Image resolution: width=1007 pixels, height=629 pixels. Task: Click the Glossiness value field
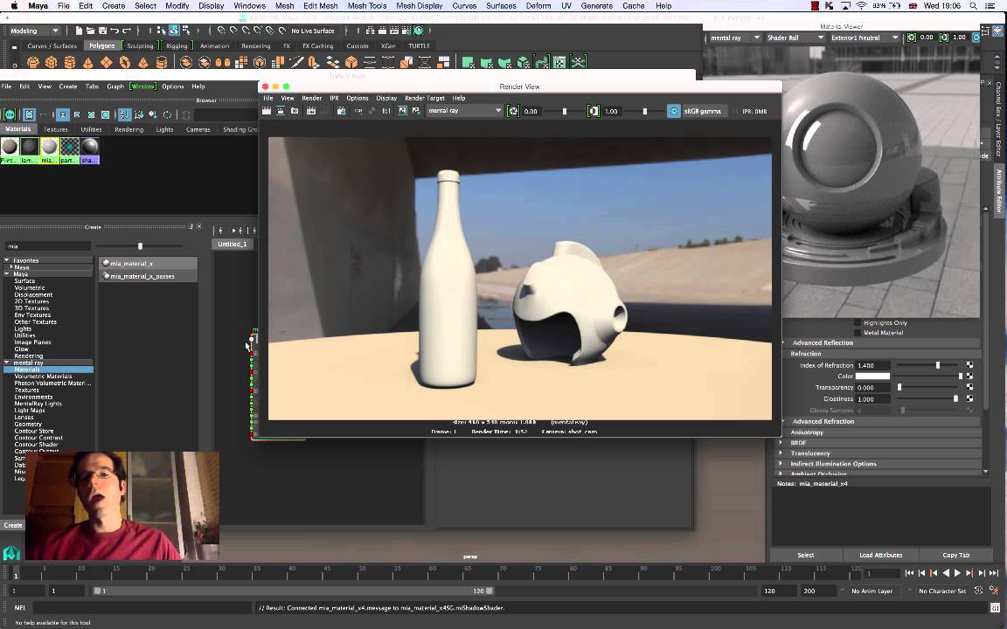point(872,398)
